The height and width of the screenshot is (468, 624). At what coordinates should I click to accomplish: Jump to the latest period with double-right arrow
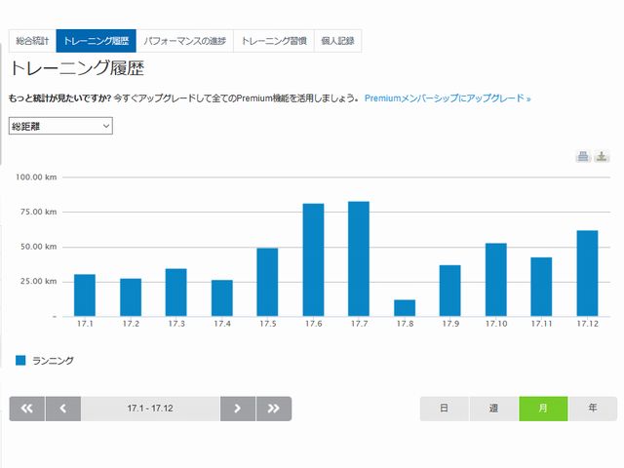(274, 409)
